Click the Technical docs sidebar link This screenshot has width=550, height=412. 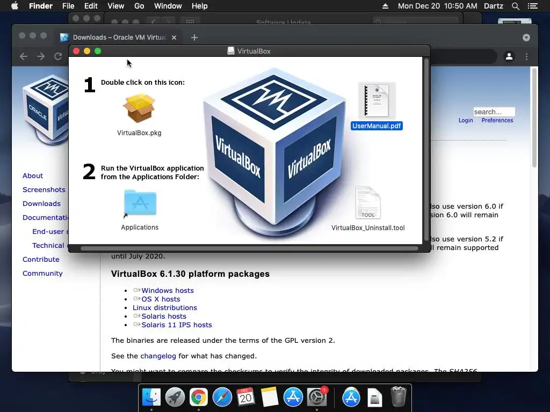(50, 245)
